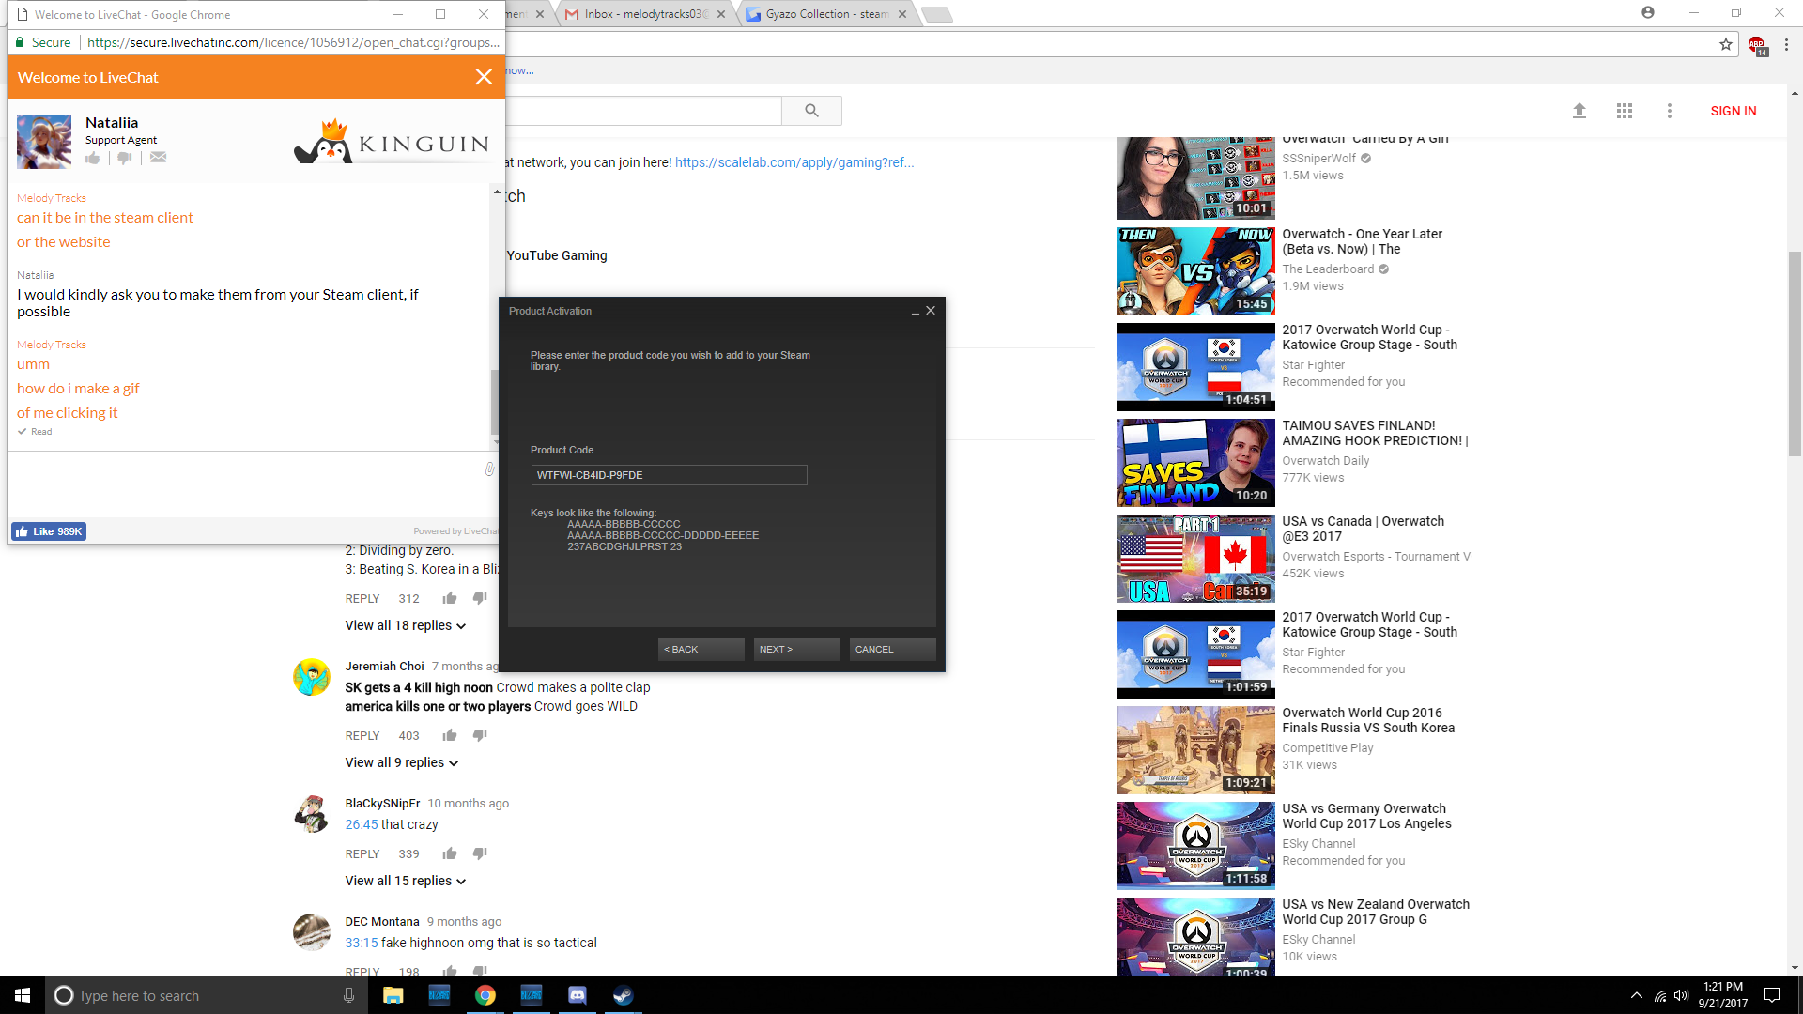Open Chrome profile avatar icon
The width and height of the screenshot is (1803, 1014).
point(1648,13)
